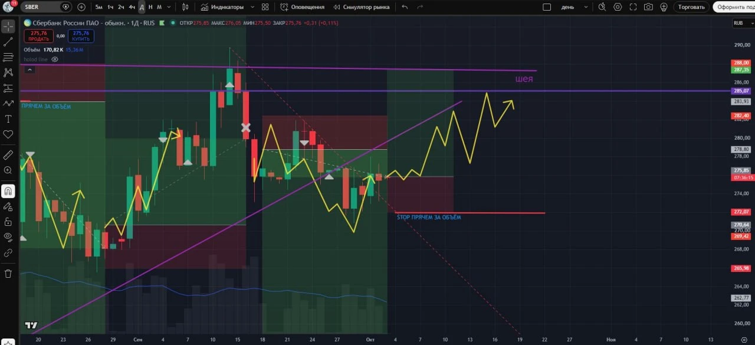
Task: Select the weekly Н timeframe
Action: (150, 7)
